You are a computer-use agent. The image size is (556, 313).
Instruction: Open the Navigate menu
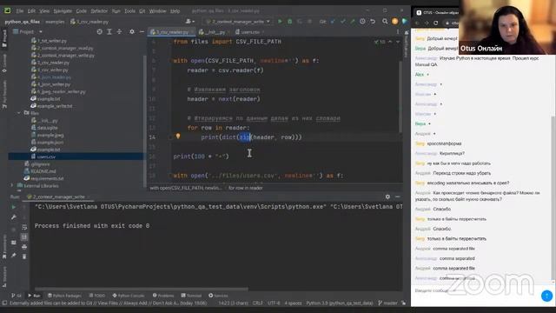63,11
